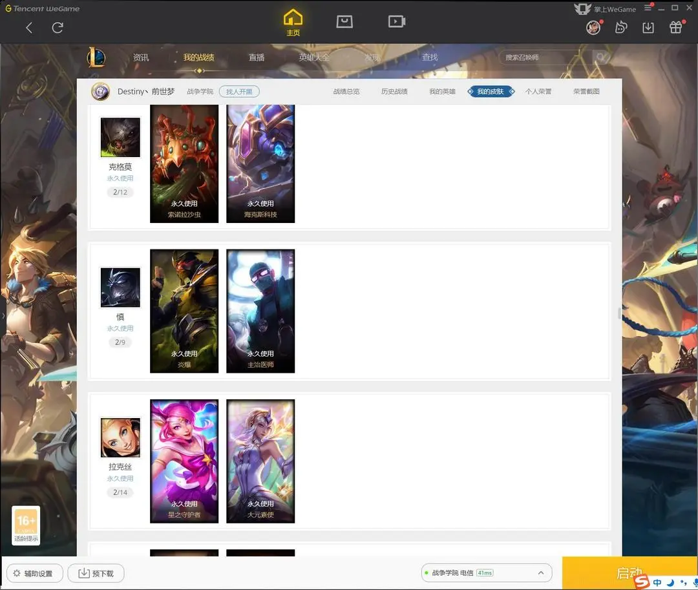This screenshot has width=698, height=590.
Task: Open the 炎爆 skin card
Action: (x=184, y=311)
